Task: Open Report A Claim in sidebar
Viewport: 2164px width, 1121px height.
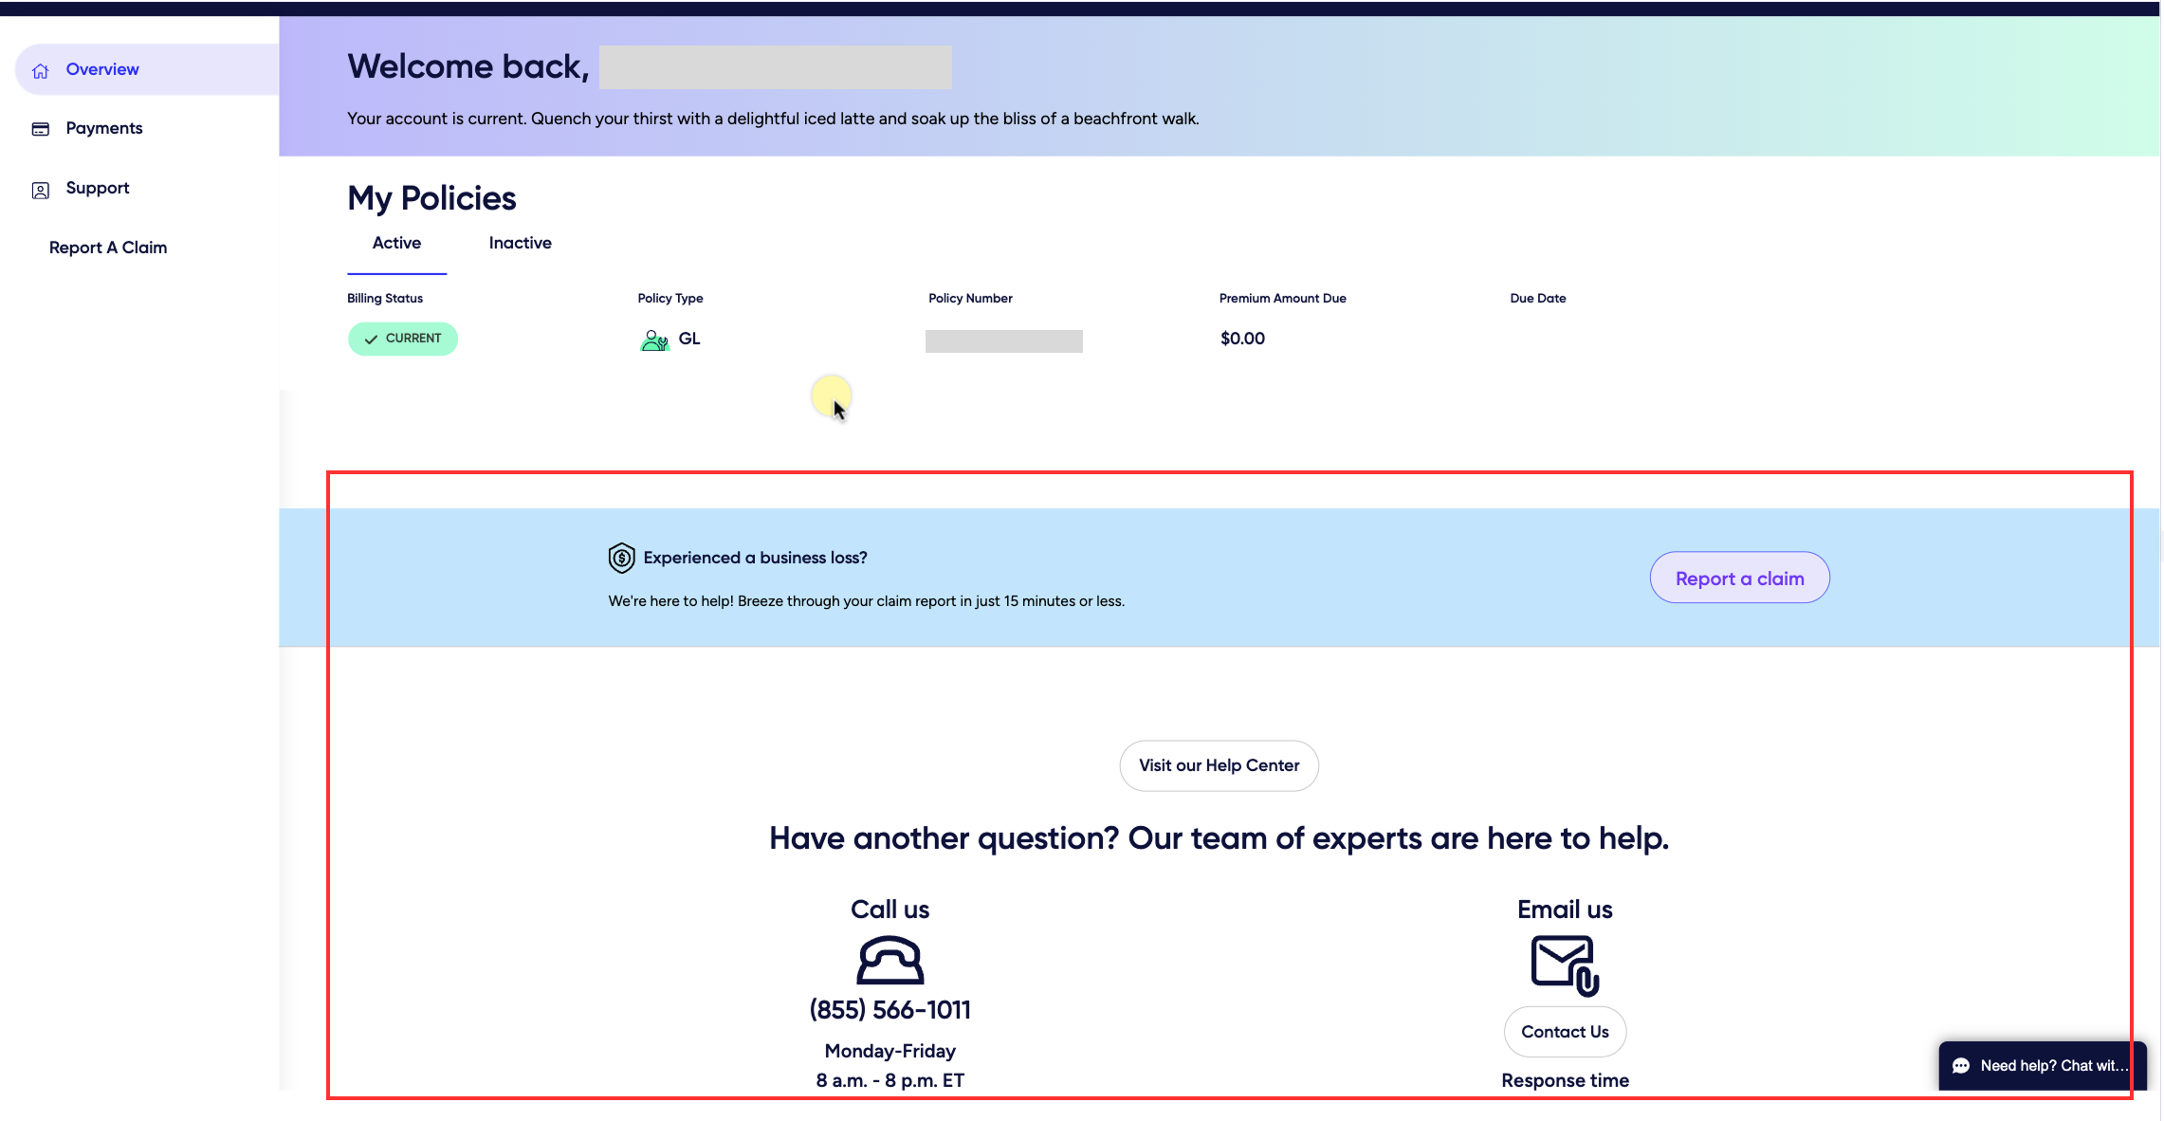Action: 108,248
